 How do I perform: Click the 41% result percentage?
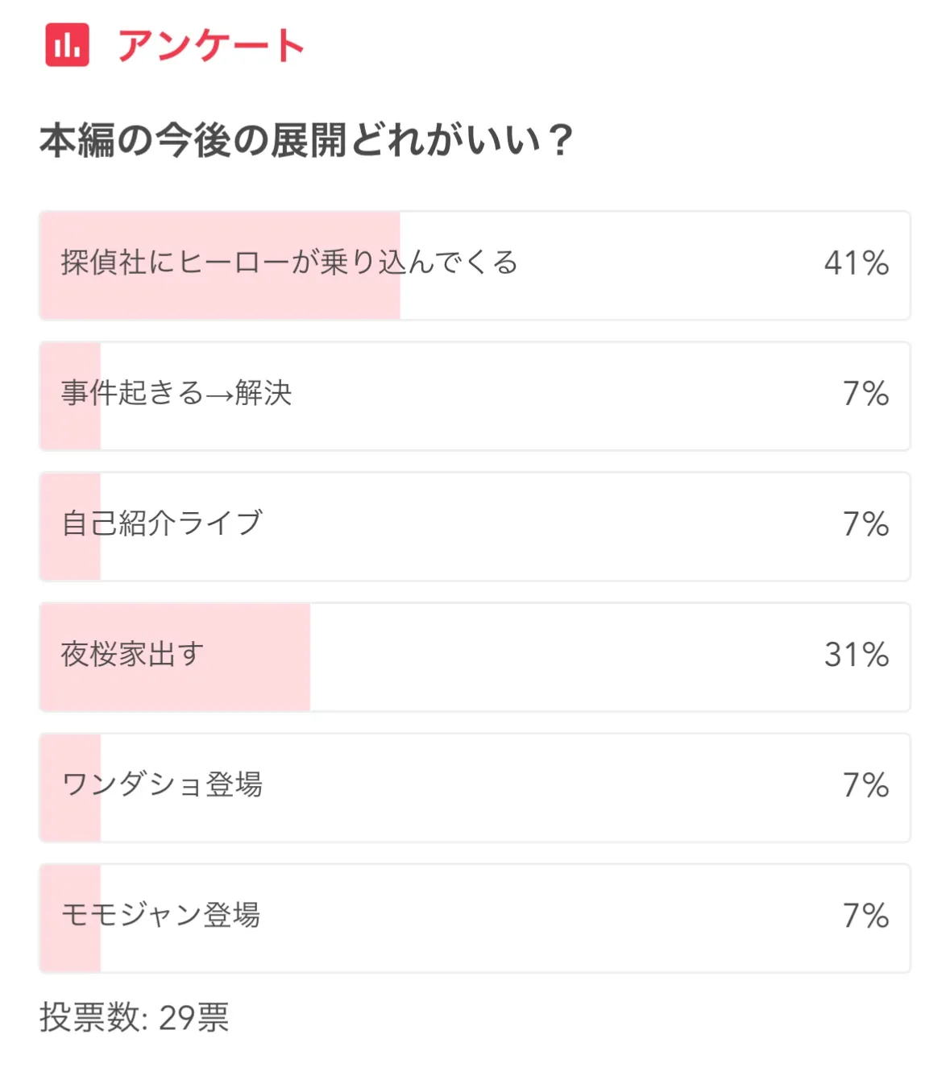(x=856, y=263)
